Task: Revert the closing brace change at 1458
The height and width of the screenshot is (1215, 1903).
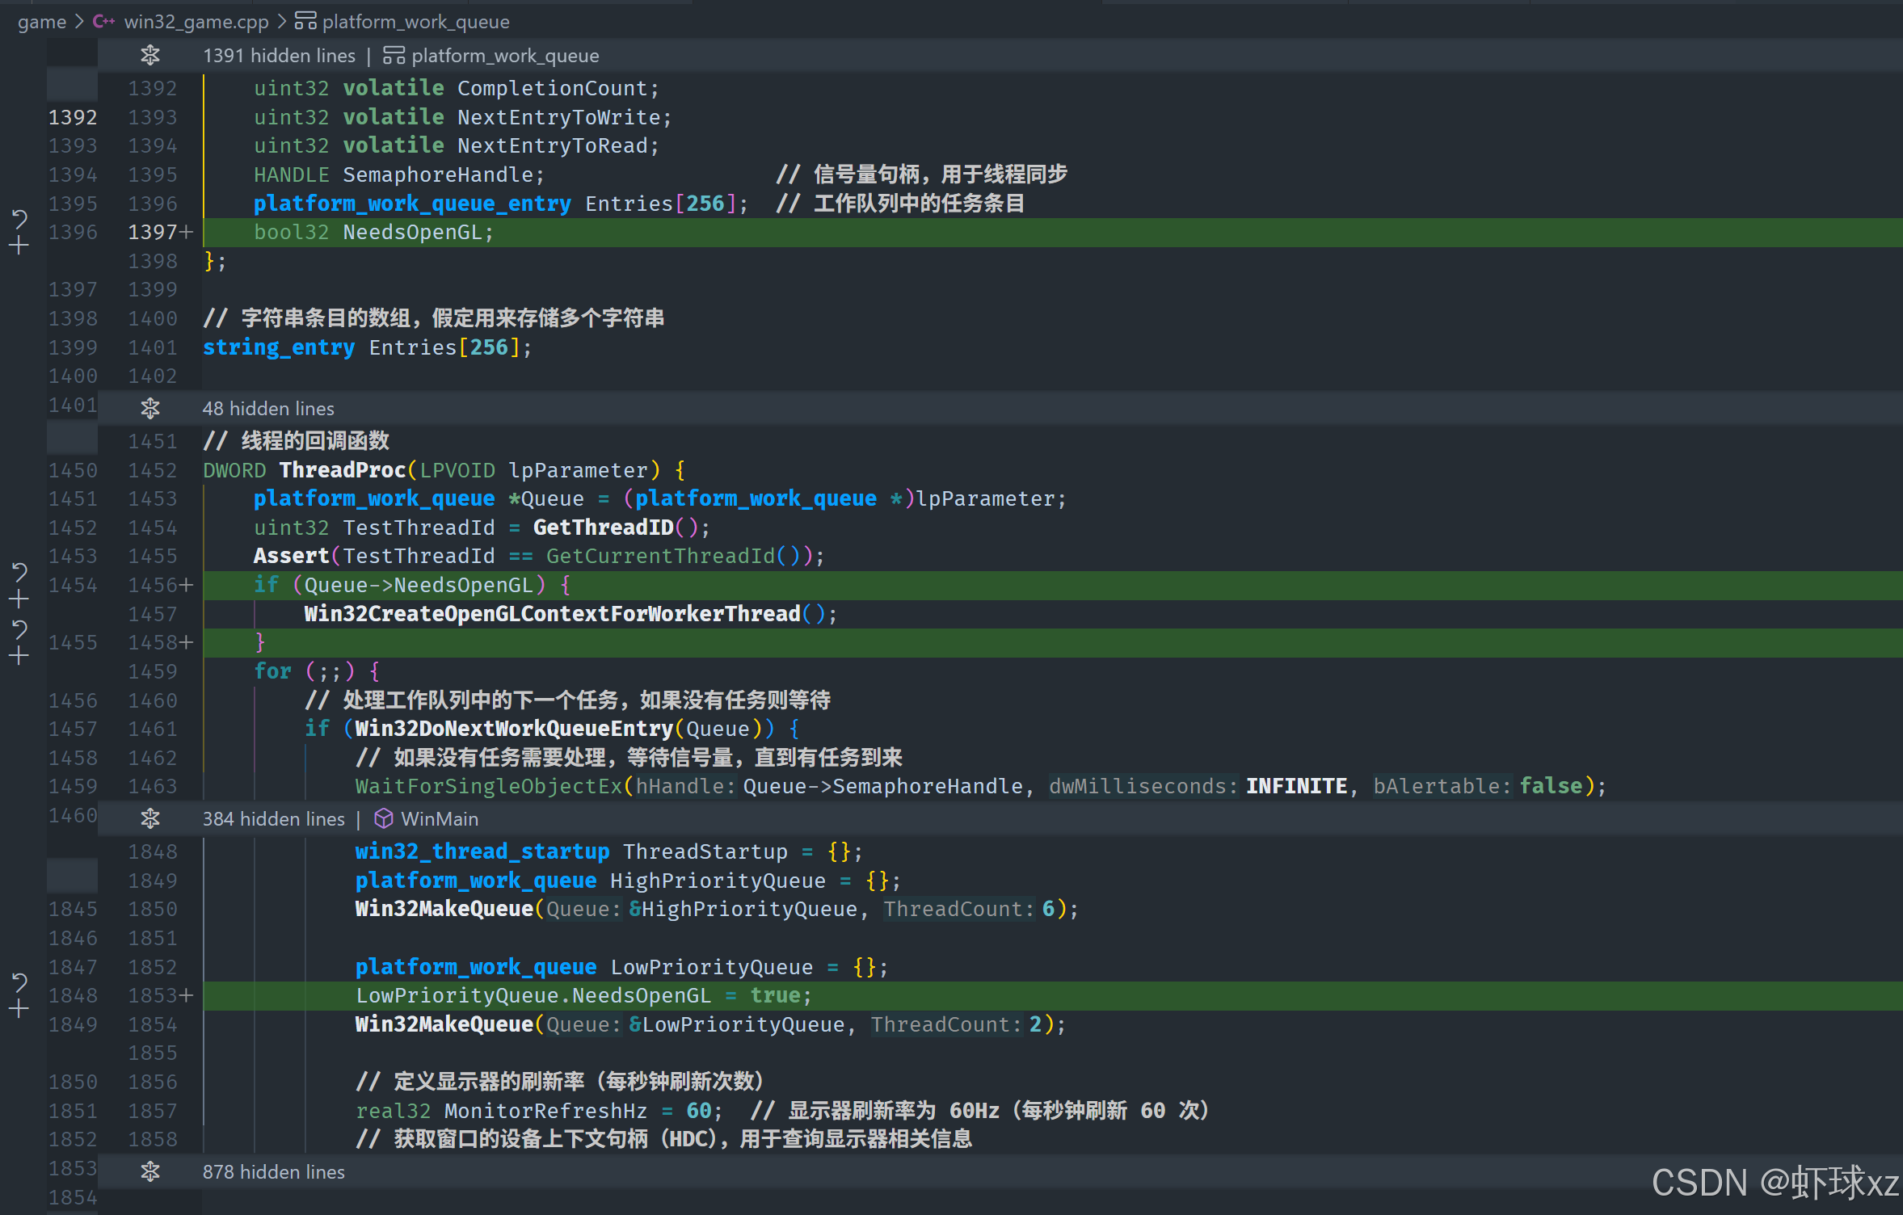Action: click(19, 629)
